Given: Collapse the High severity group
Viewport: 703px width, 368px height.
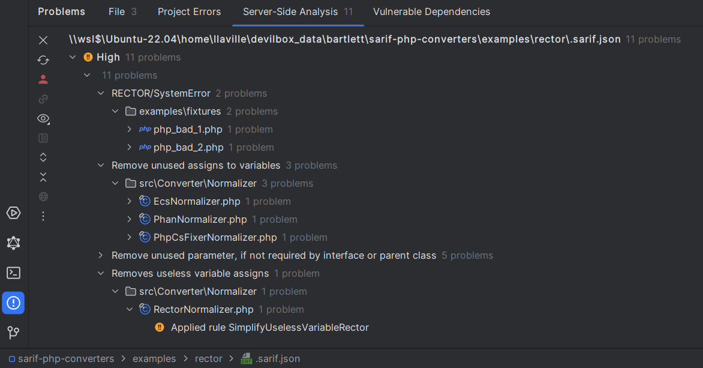Looking at the screenshot, I should (73, 57).
